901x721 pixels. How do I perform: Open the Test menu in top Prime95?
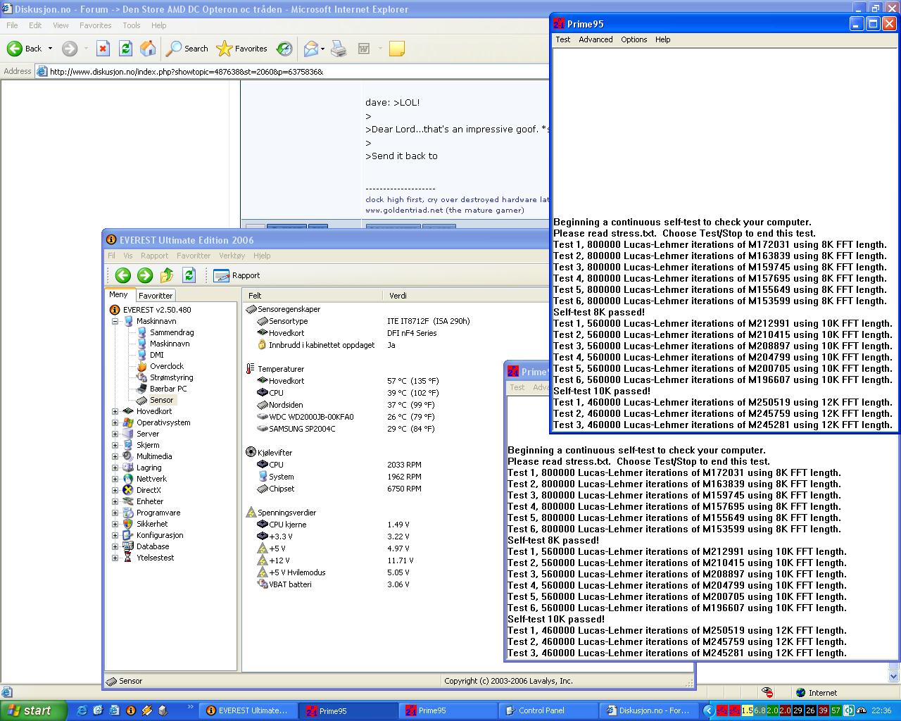562,39
